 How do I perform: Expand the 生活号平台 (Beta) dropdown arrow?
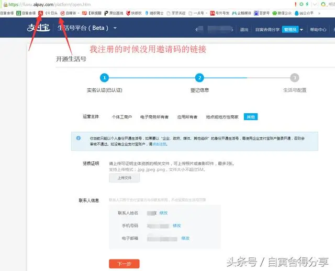point(115,28)
